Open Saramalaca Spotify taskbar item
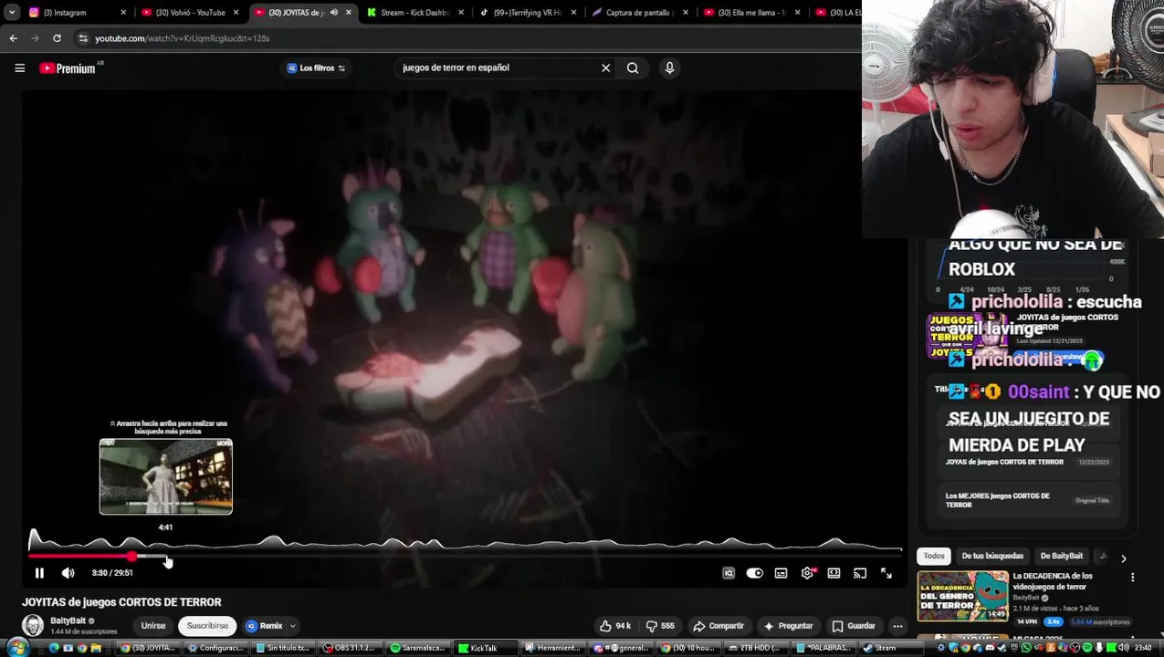This screenshot has height=657, width=1164. point(417,648)
